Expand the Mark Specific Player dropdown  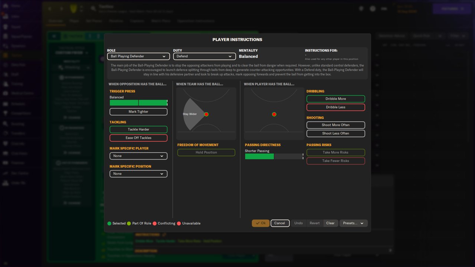(x=138, y=156)
